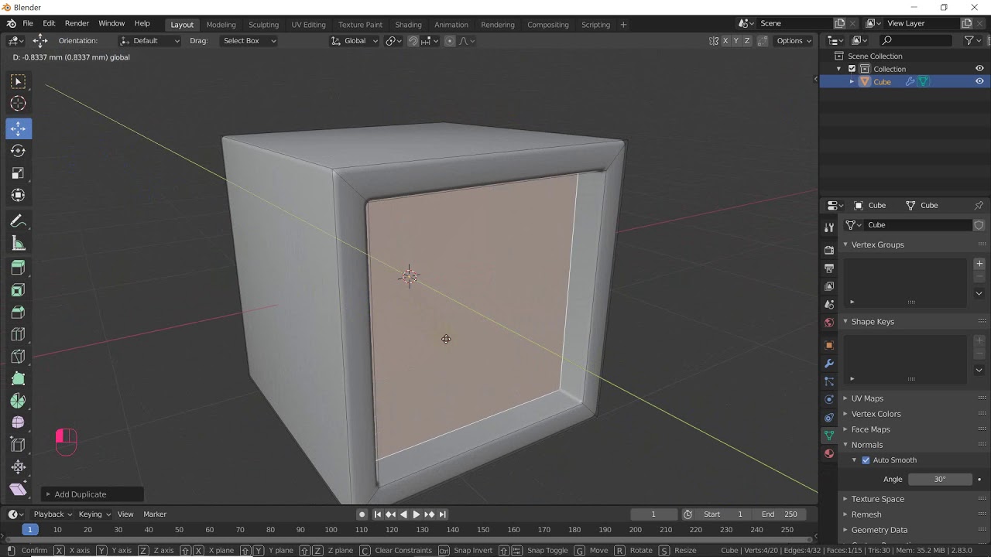Screen dimensions: 991x557
Task: Hide the Cube object in outliner
Action: point(979,81)
